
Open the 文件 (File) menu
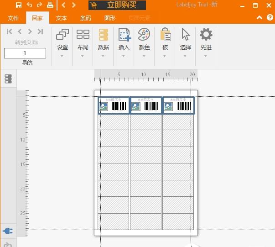click(13, 18)
